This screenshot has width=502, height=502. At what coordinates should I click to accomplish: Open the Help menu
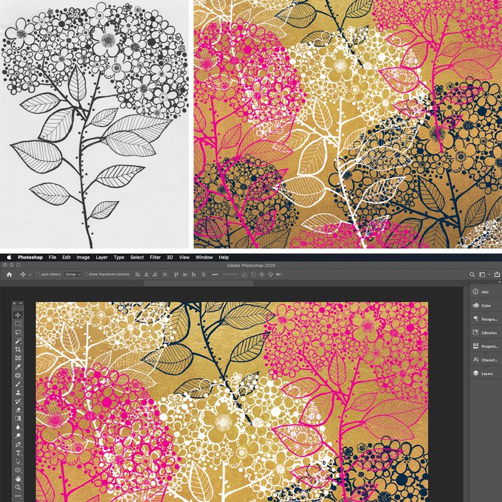(x=224, y=258)
